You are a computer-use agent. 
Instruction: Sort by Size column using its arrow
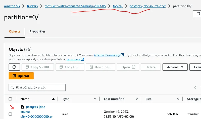(178, 99)
